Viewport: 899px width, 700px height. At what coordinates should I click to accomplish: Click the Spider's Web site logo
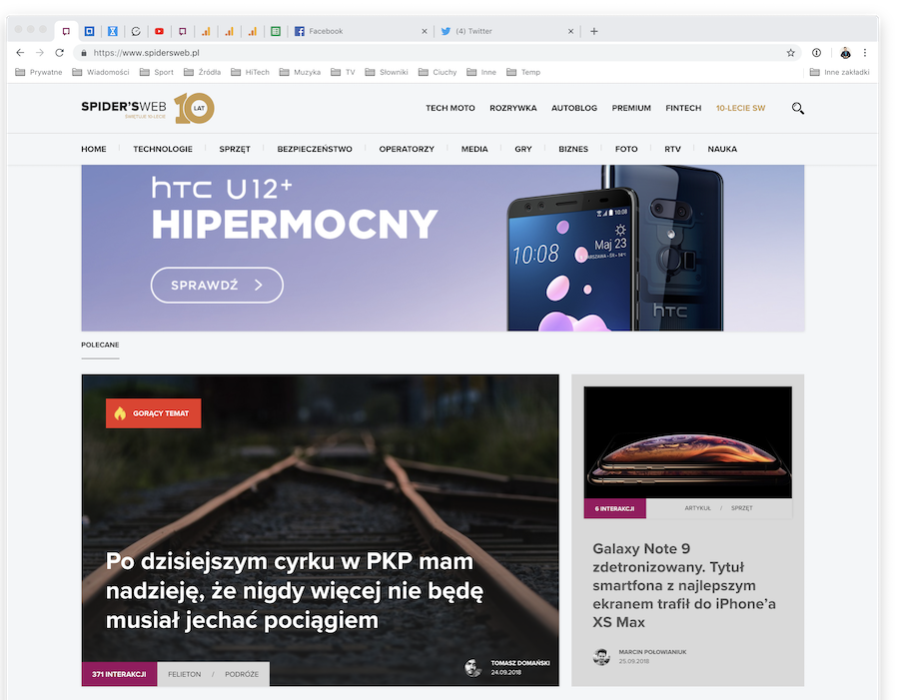123,108
